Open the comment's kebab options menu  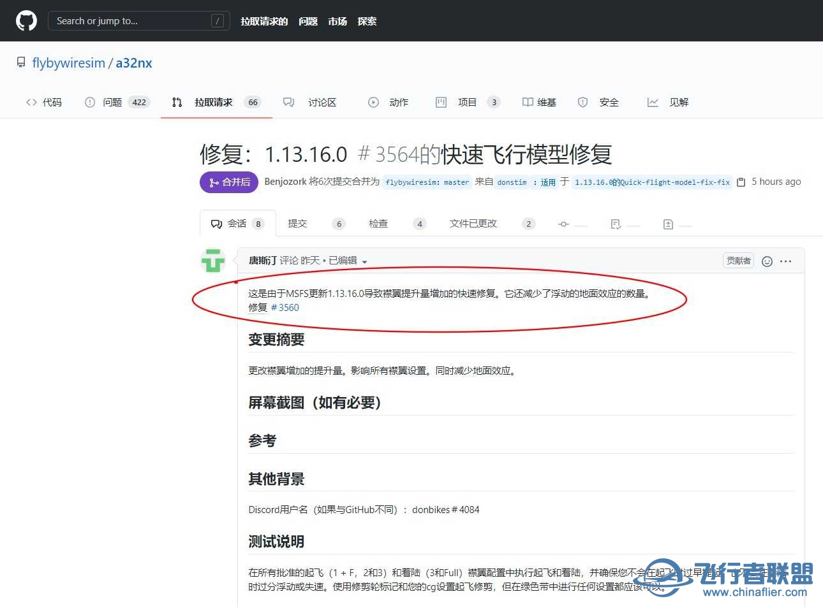click(786, 261)
